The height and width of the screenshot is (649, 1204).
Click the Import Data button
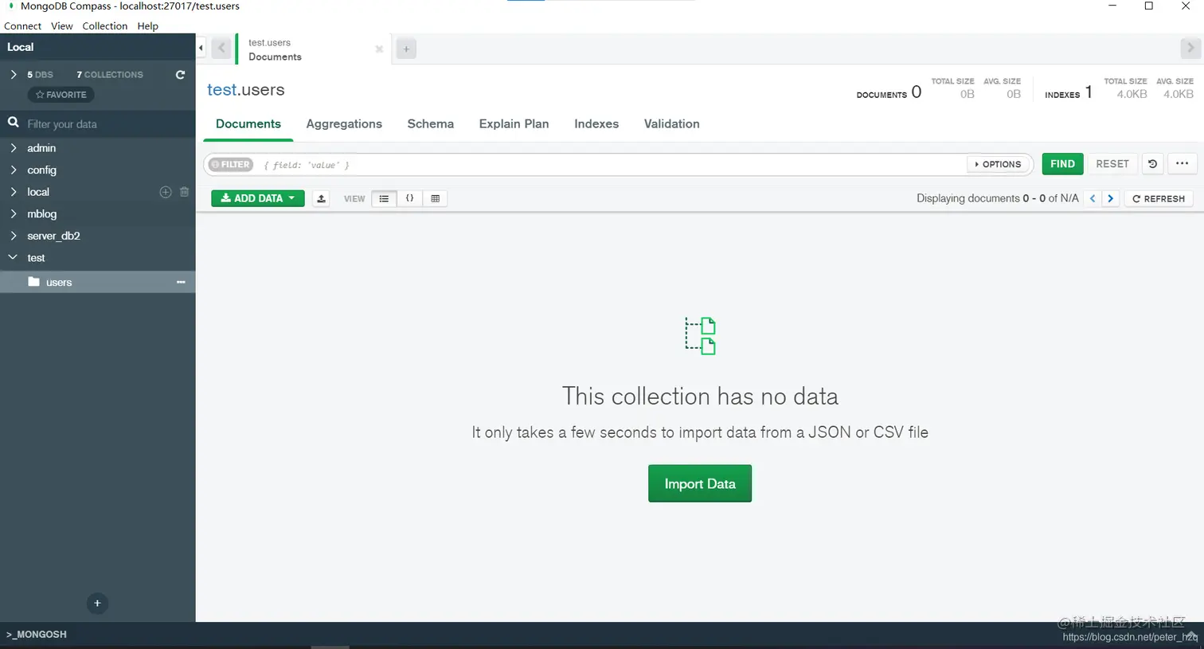tap(699, 483)
